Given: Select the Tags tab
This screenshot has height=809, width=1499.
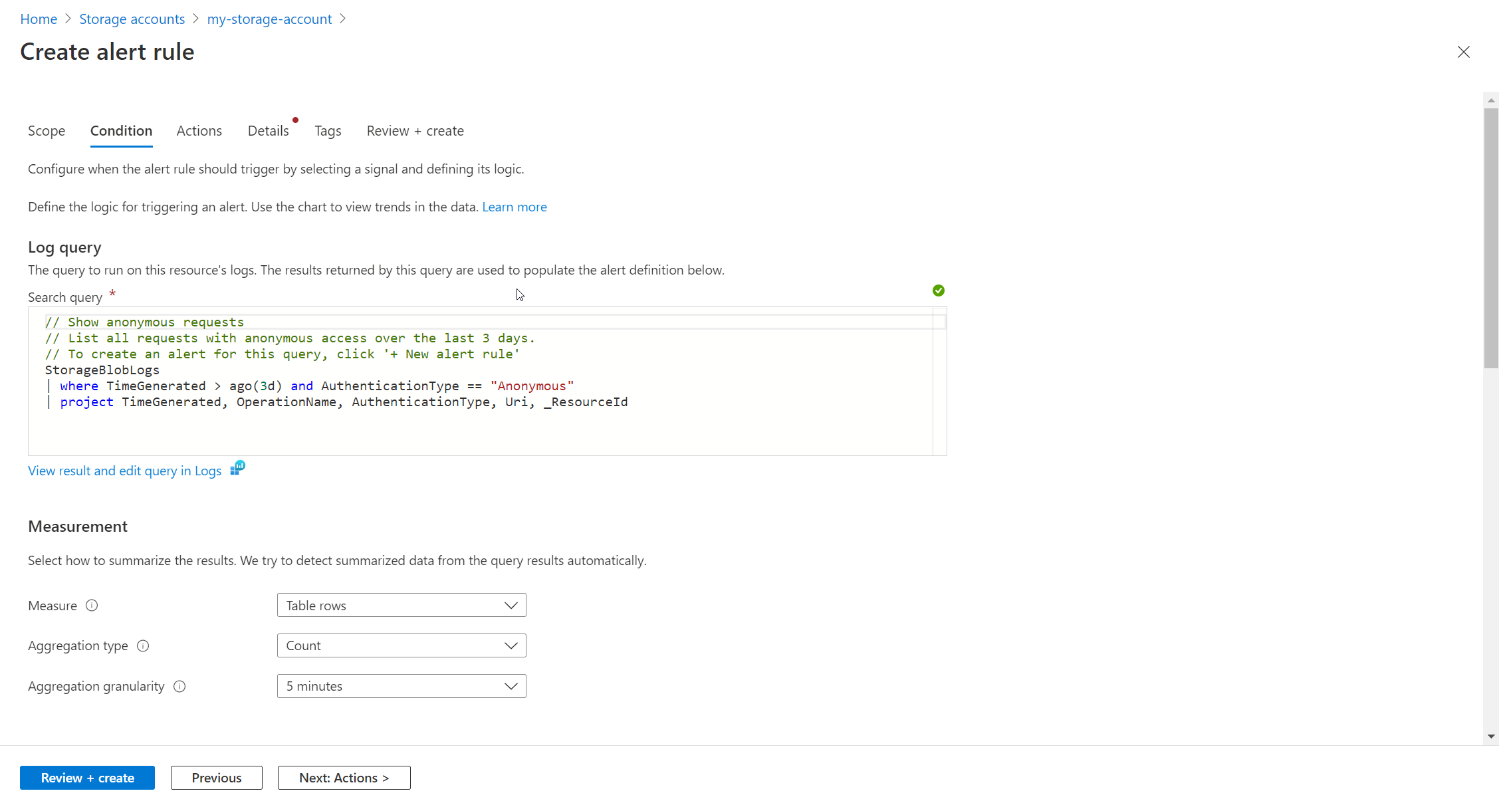Looking at the screenshot, I should 328,131.
